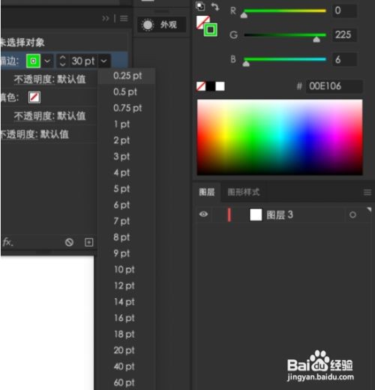
Task: Click the B value field showing 6
Action: 344,59
